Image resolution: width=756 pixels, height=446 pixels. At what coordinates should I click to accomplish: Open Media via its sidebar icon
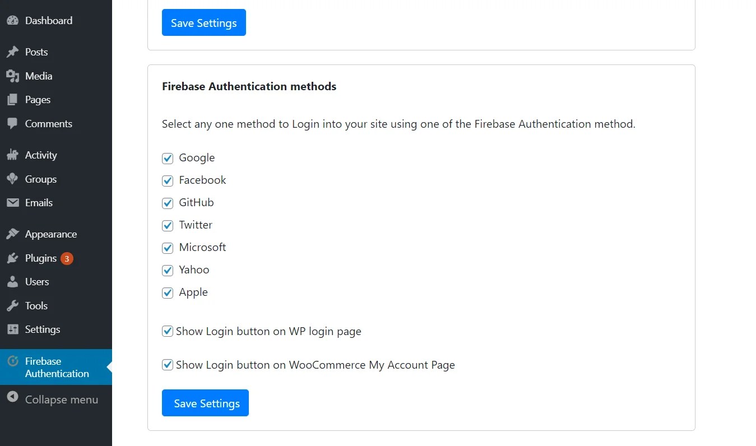[x=12, y=76]
